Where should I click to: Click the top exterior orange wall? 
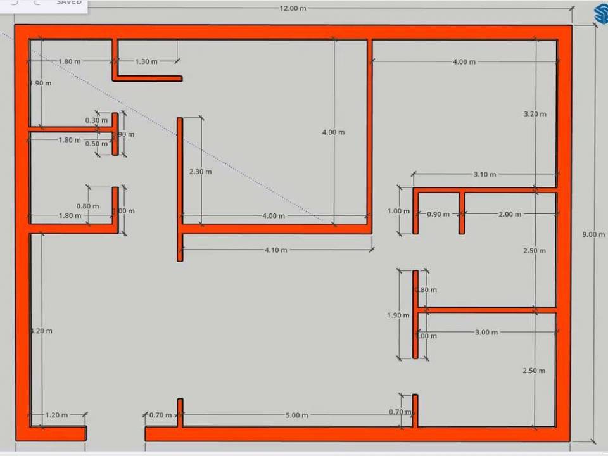(291, 32)
